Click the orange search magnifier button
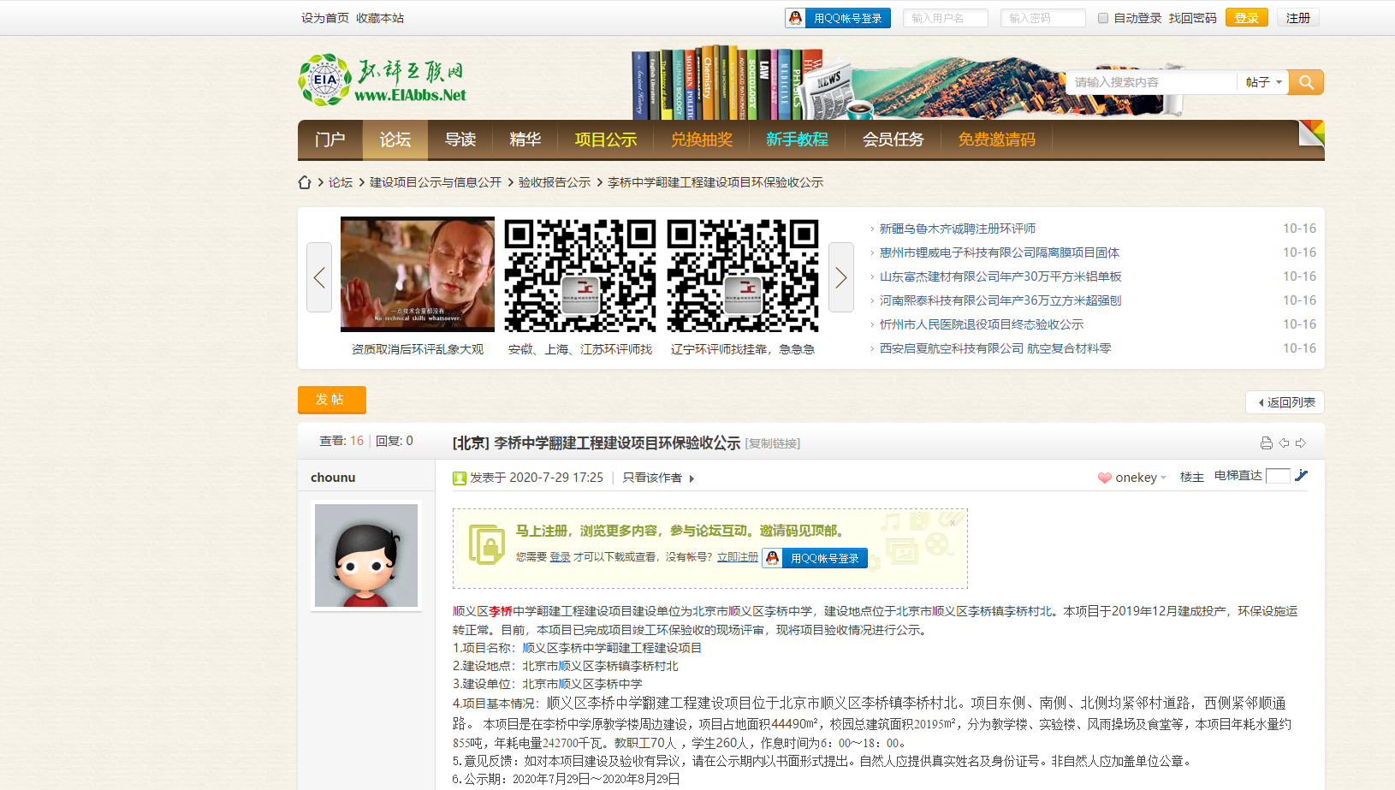The width and height of the screenshot is (1395, 790). [x=1306, y=82]
